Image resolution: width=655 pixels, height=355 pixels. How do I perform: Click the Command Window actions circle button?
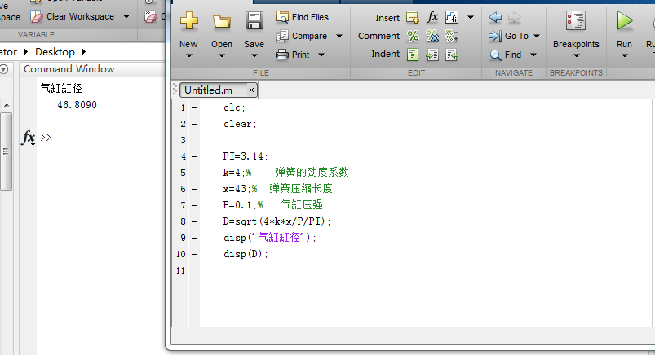[x=4, y=69]
